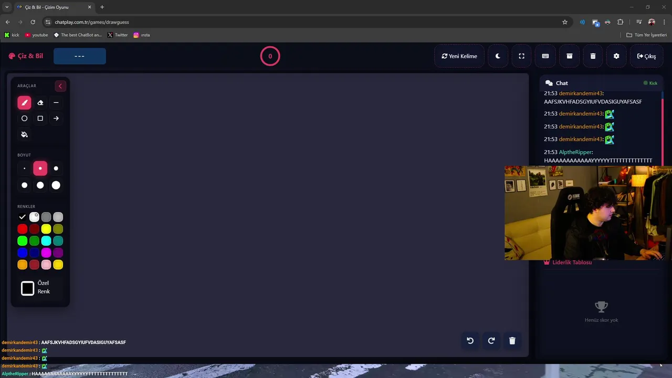Screen dimensions: 672x378
Task: Open a new browser tab
Action: click(x=102, y=7)
